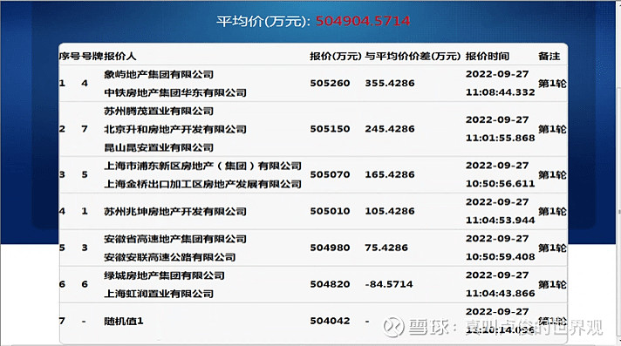
Task: Click the bid time 10:50:59.408
Action: (x=501, y=256)
